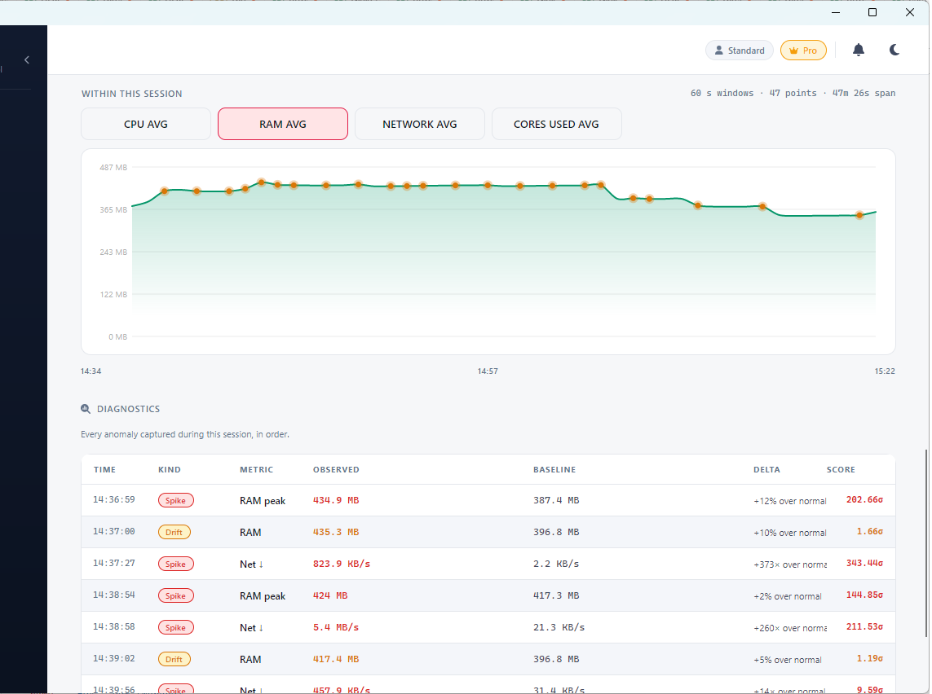Click Drift badge in 14:37:00 row
932x694 pixels.
(174, 532)
